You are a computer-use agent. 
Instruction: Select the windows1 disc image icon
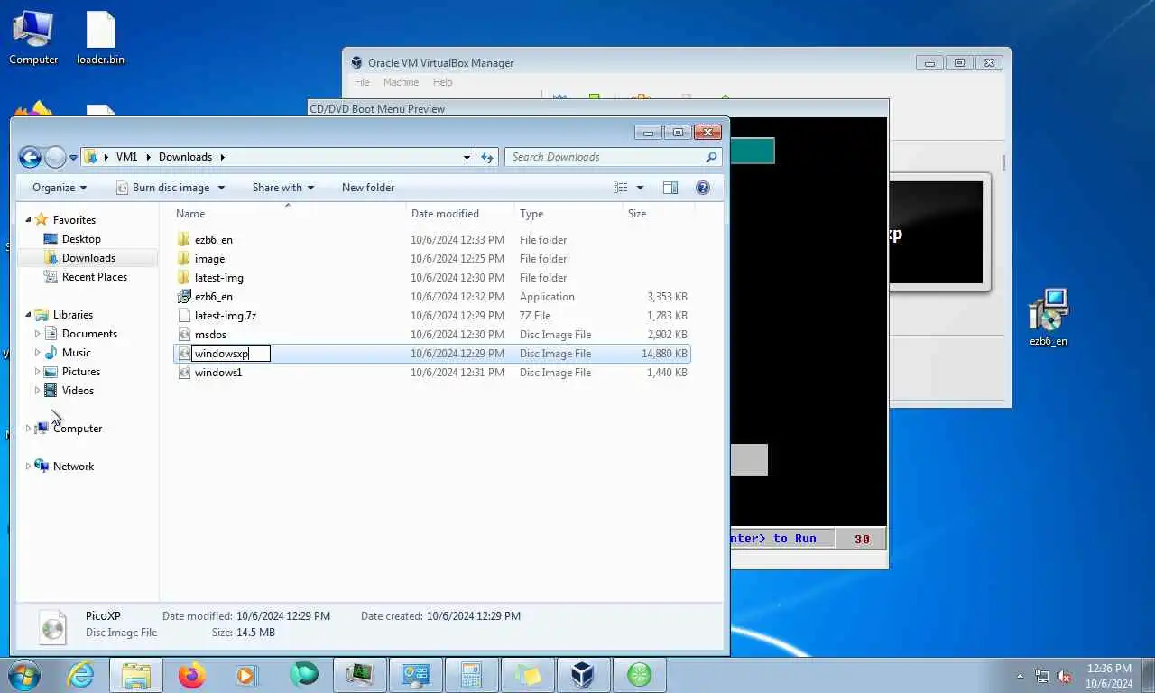pos(184,373)
